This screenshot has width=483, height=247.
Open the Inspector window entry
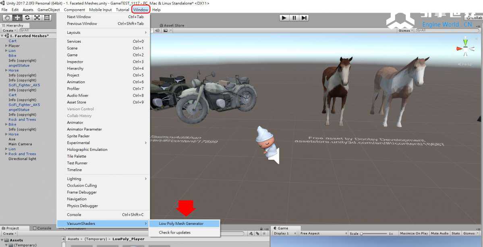pos(103,62)
